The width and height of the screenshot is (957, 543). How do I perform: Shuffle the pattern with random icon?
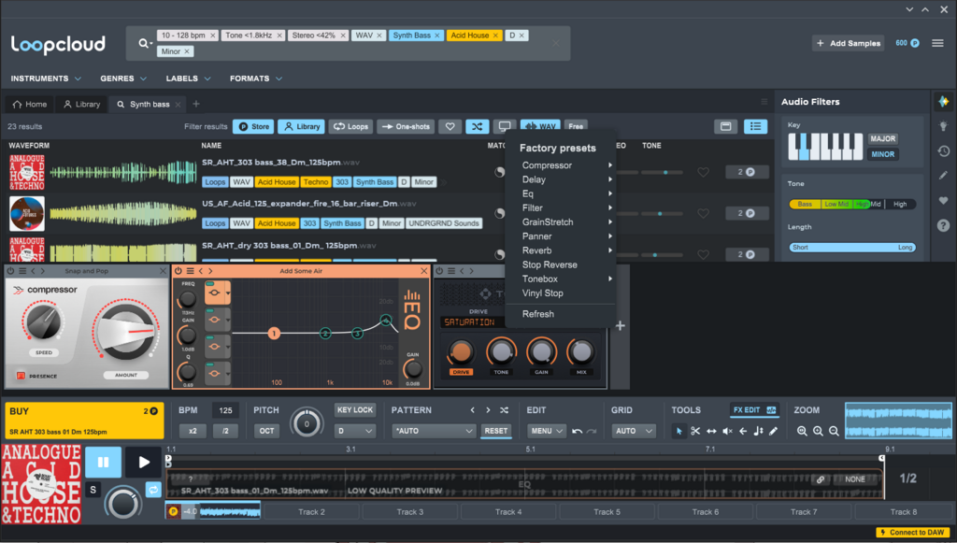[504, 410]
